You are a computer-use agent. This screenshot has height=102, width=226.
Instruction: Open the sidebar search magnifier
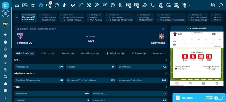(5, 77)
